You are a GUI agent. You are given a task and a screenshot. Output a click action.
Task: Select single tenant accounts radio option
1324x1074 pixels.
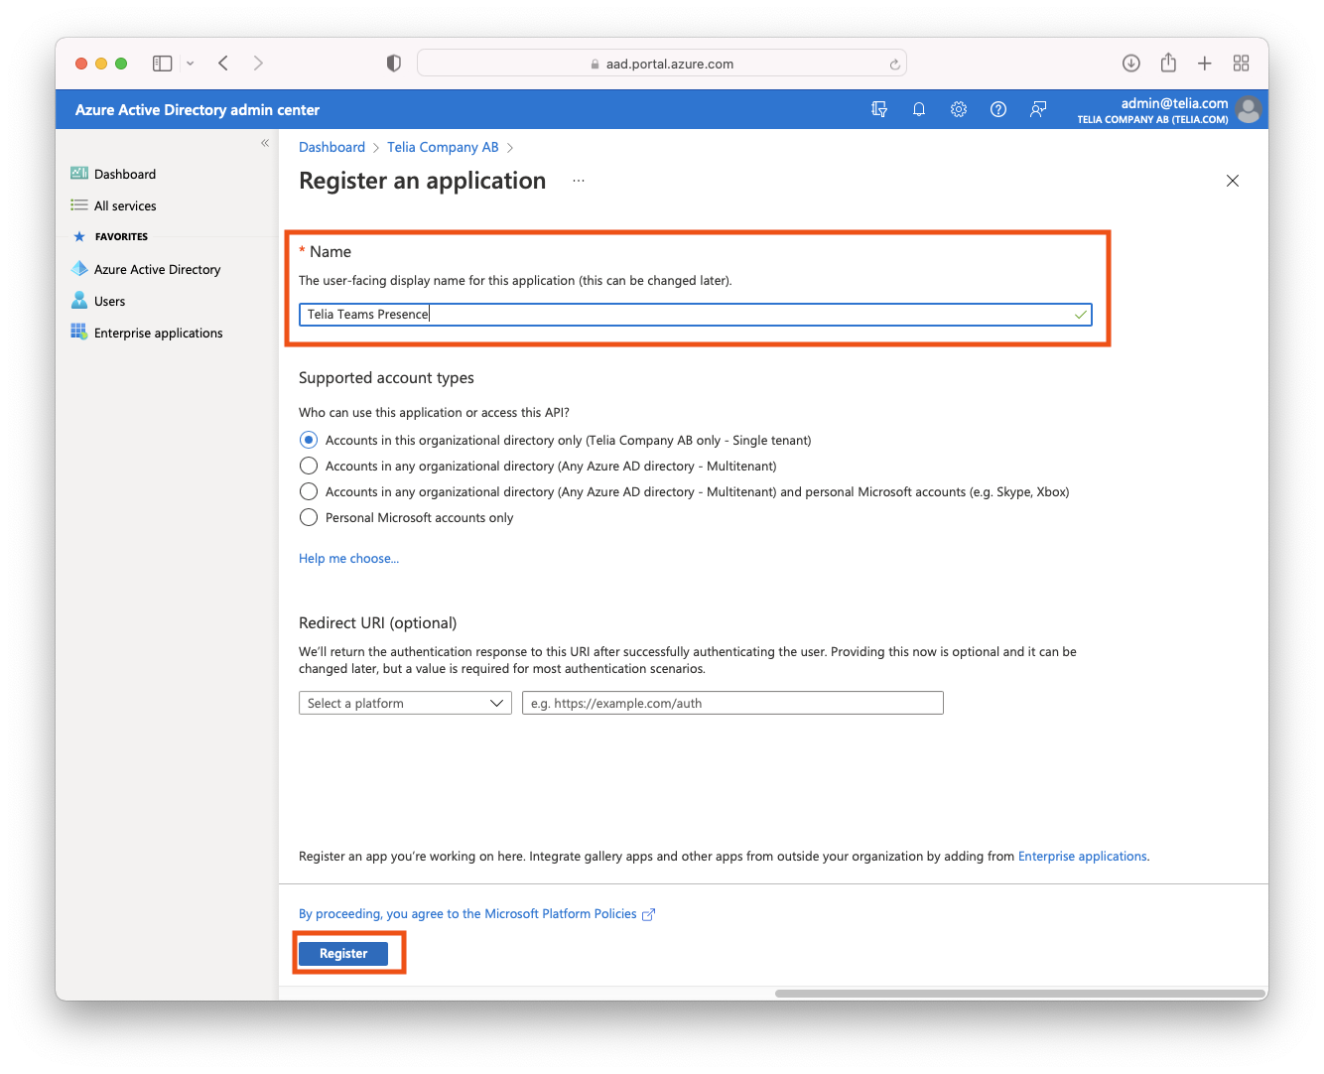(x=309, y=440)
